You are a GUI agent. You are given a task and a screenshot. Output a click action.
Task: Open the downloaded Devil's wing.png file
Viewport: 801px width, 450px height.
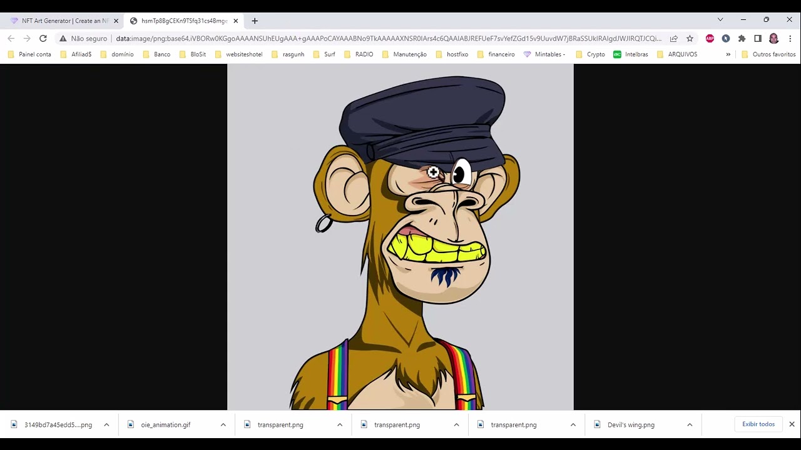tap(626, 425)
